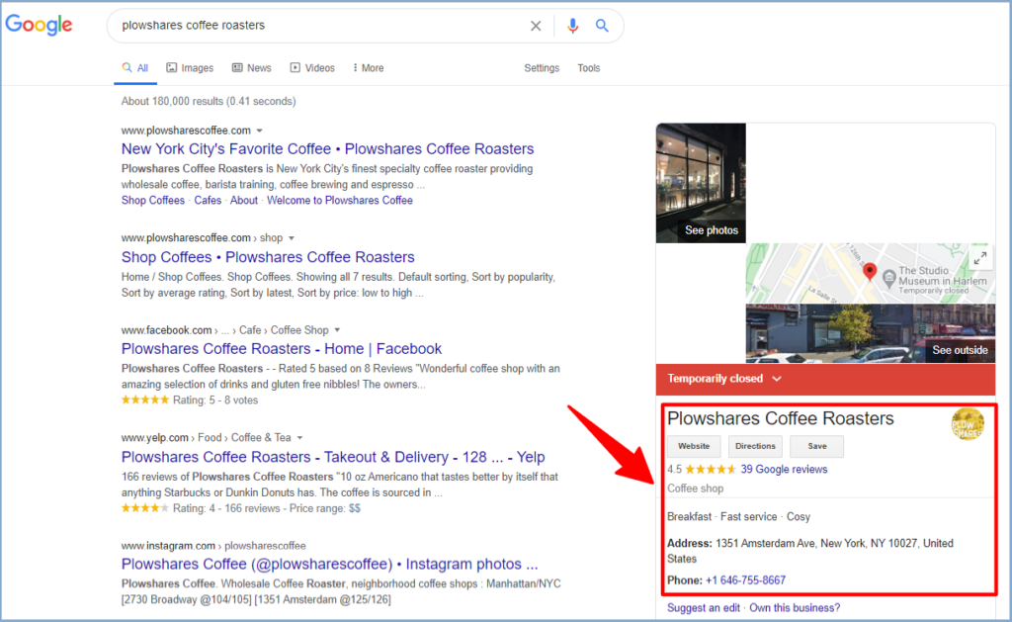Open the Settings menu
1012x622 pixels.
click(542, 68)
